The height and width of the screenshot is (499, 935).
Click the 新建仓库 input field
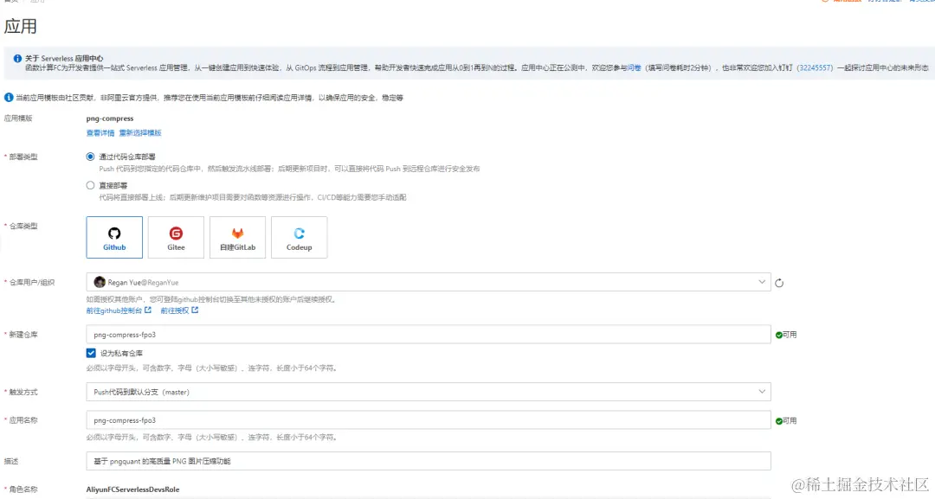point(429,335)
